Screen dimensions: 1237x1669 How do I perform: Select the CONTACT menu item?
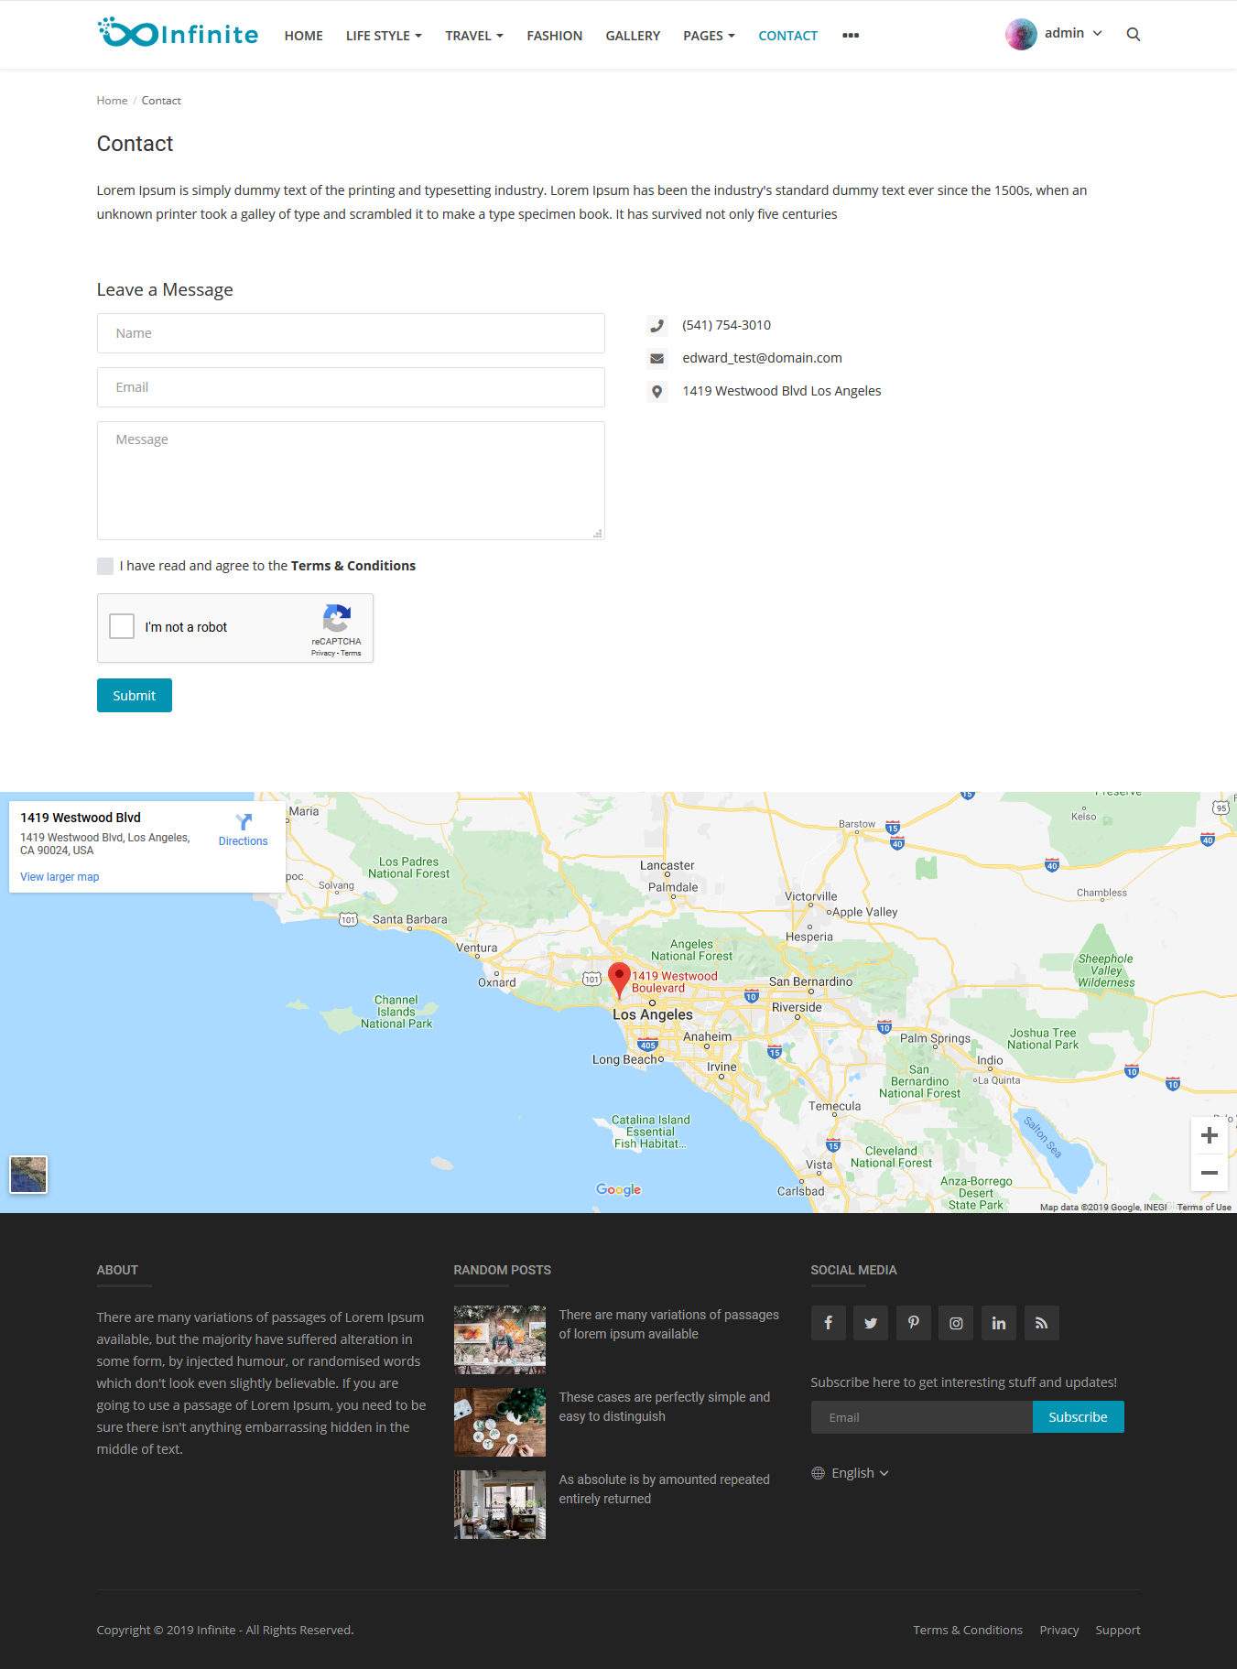pyautogui.click(x=788, y=36)
